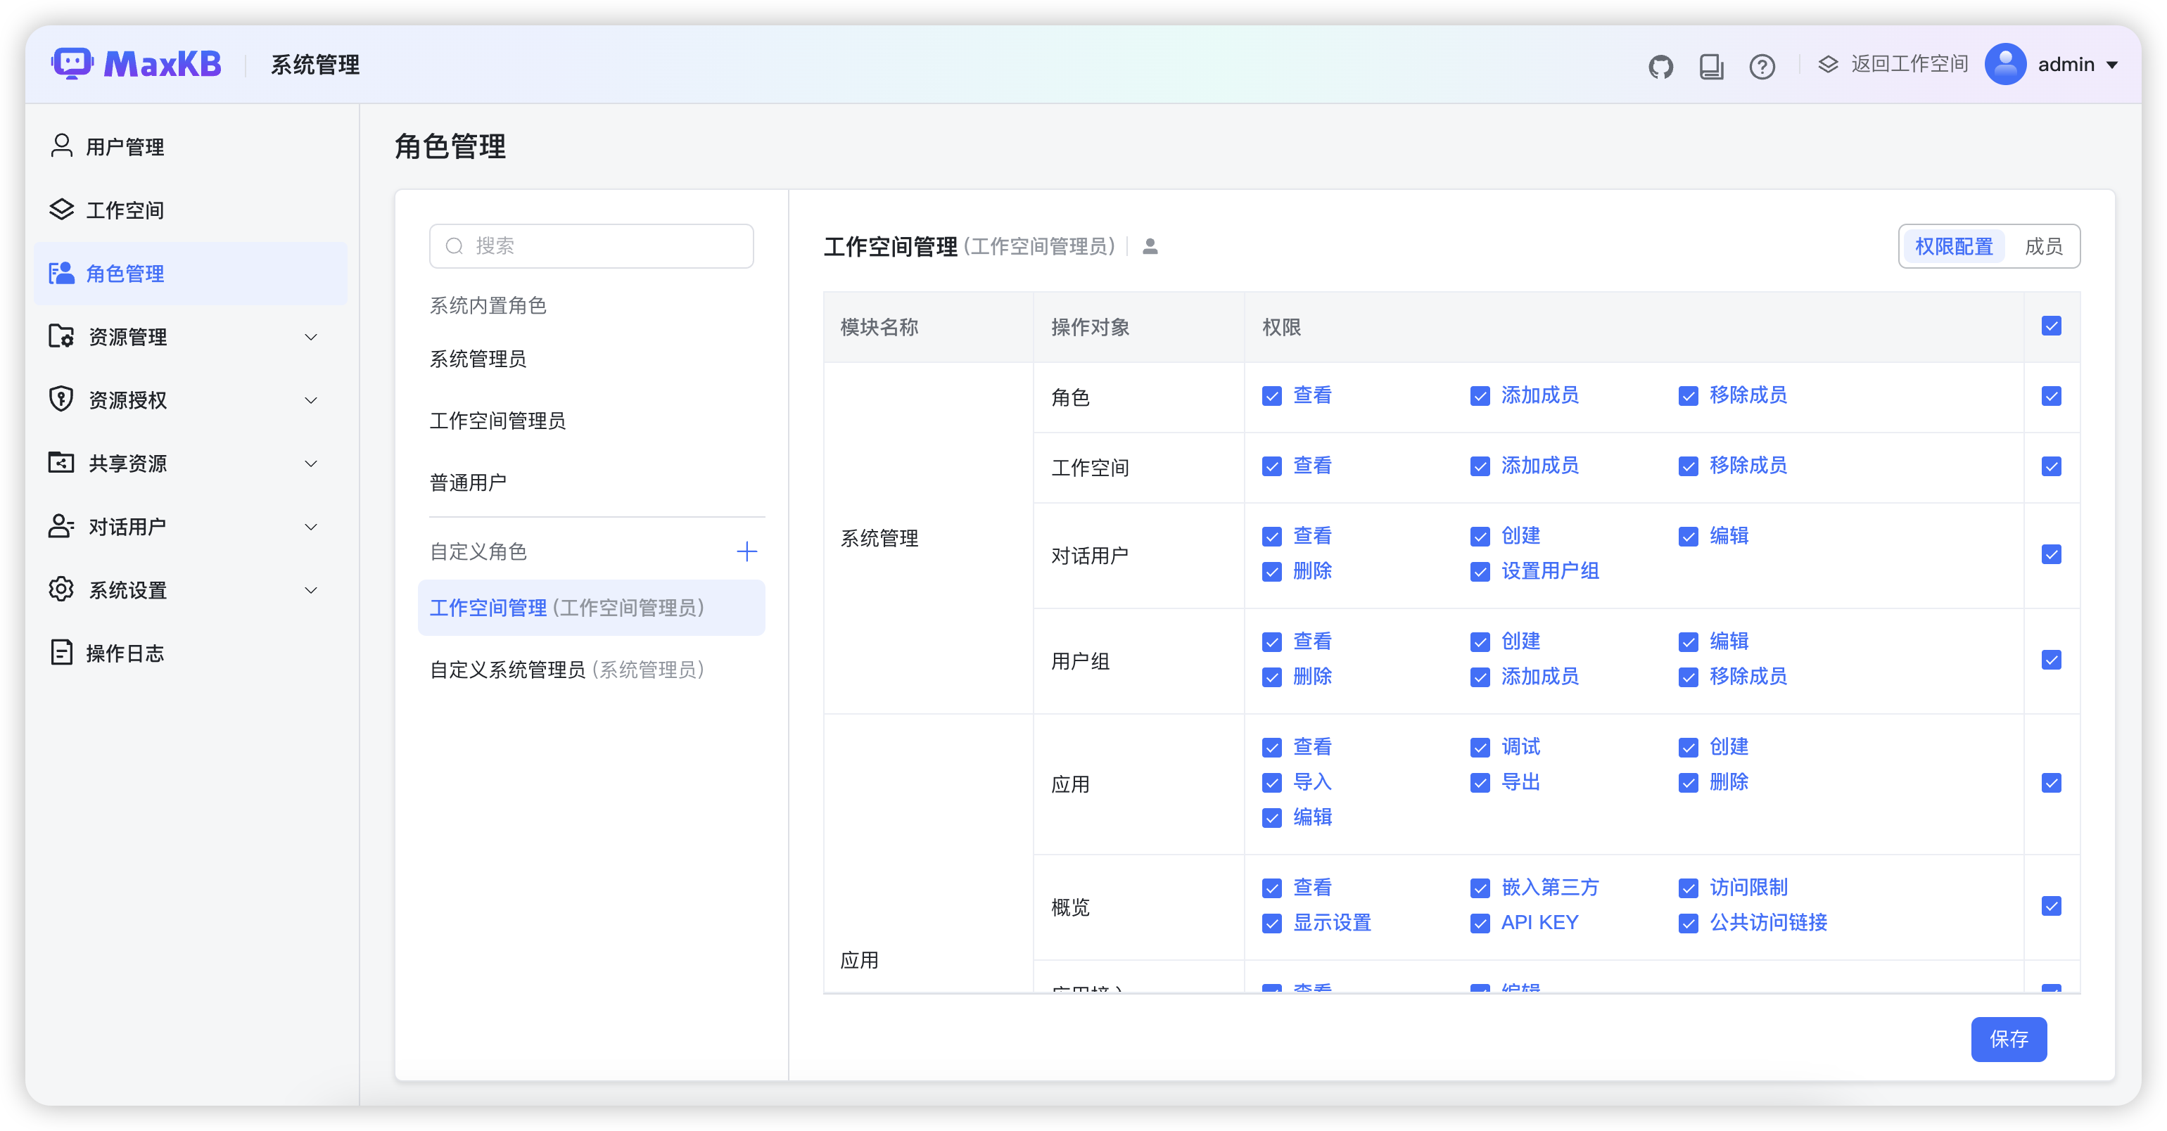Image resolution: width=2167 pixels, height=1131 pixels.
Task: Click the add custom role plus icon
Action: (747, 551)
